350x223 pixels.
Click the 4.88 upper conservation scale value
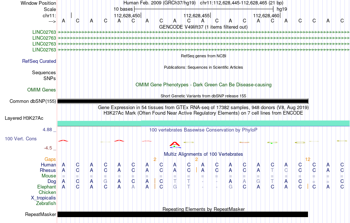[x=47, y=130]
